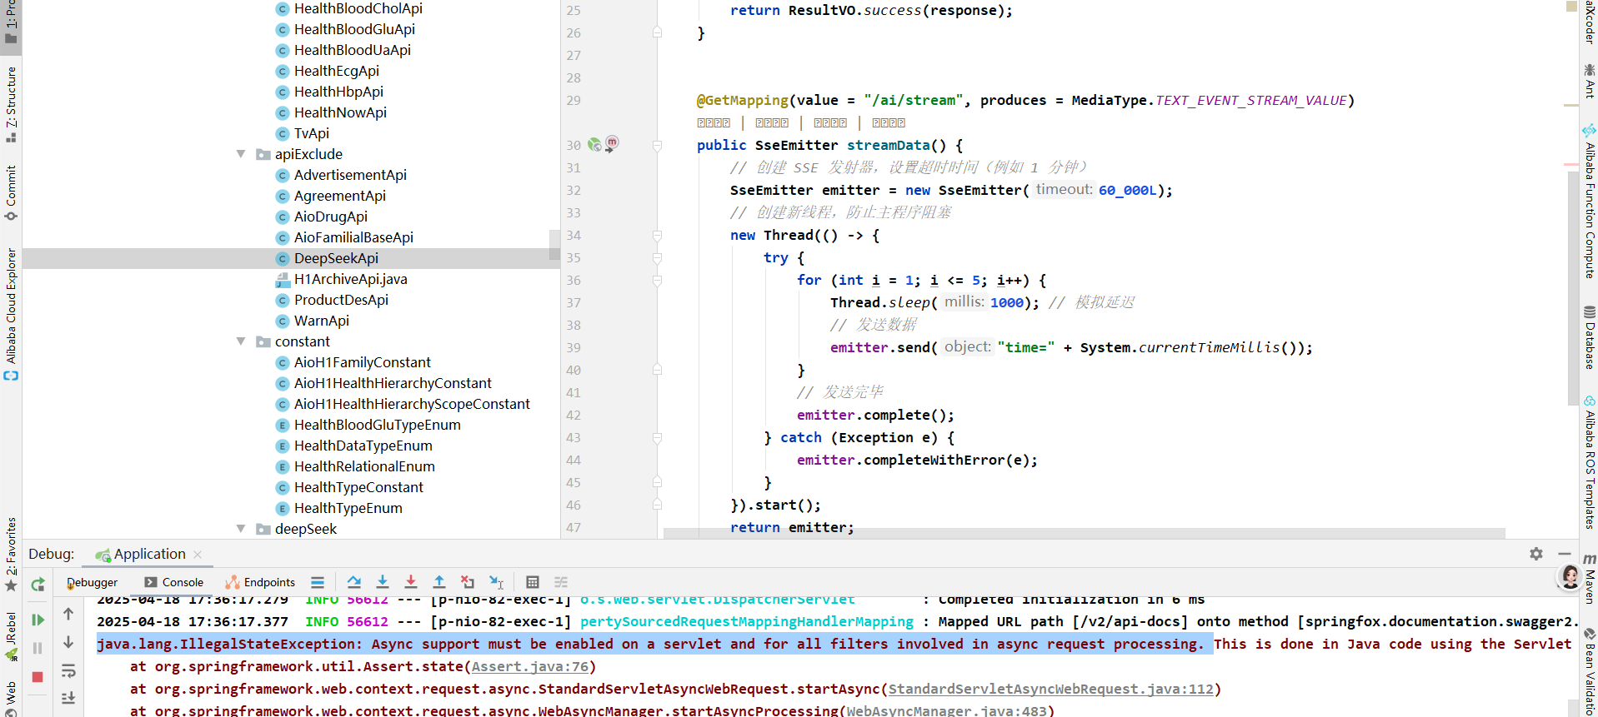Rerun the Application debug session

38,585
